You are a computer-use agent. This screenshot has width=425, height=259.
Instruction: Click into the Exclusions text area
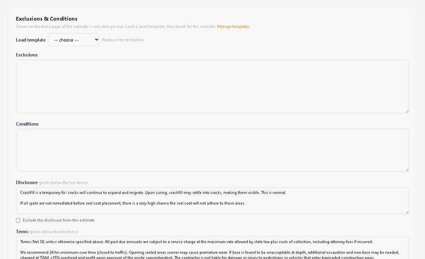click(x=212, y=86)
